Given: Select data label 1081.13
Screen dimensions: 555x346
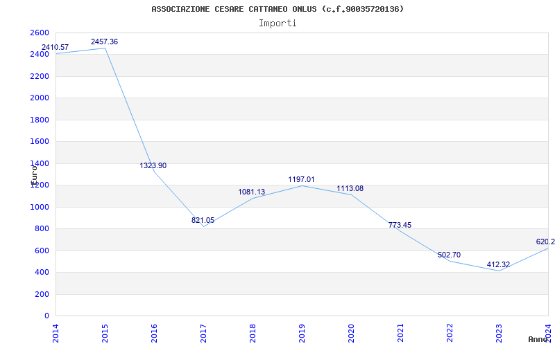Looking at the screenshot, I should [x=251, y=192].
